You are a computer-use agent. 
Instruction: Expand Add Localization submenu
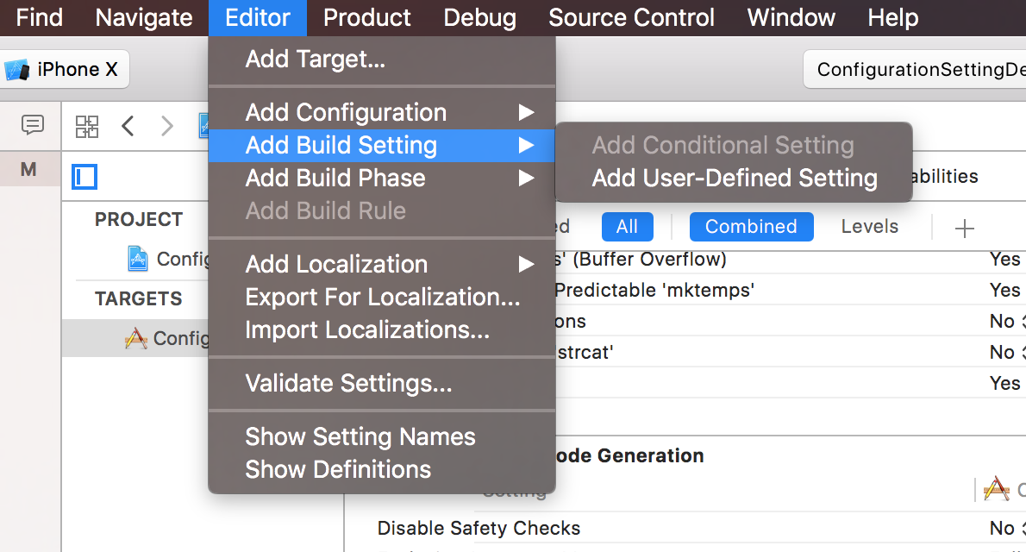point(381,265)
